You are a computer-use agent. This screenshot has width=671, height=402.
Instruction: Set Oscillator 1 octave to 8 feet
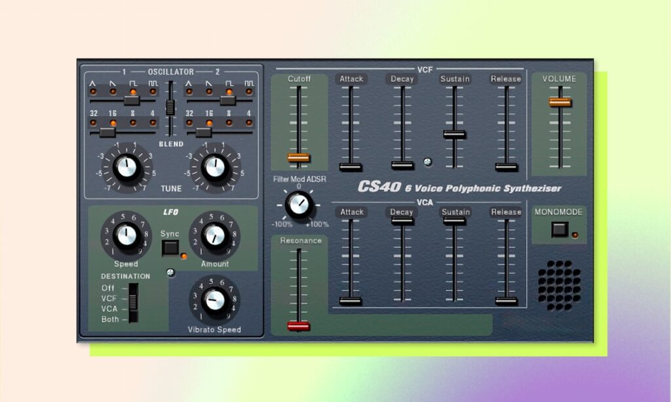(x=133, y=122)
